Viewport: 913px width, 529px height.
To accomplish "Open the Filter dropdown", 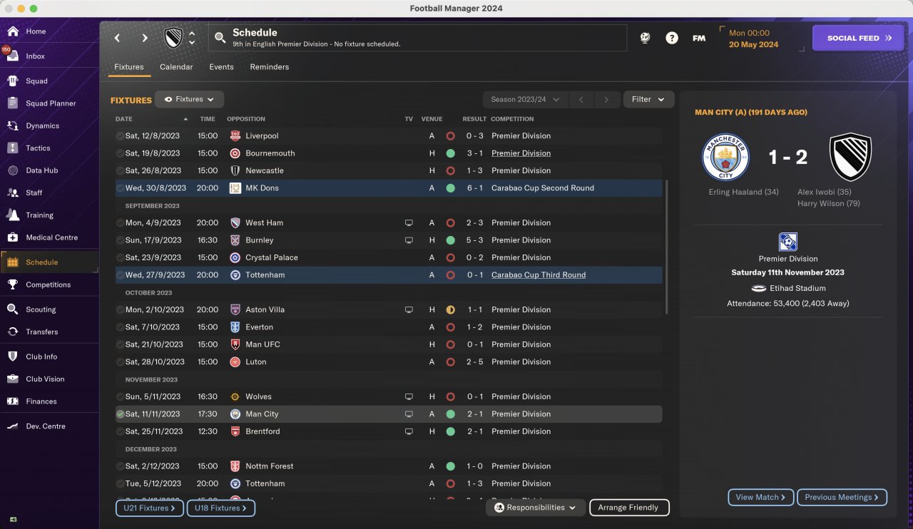I will [x=648, y=100].
